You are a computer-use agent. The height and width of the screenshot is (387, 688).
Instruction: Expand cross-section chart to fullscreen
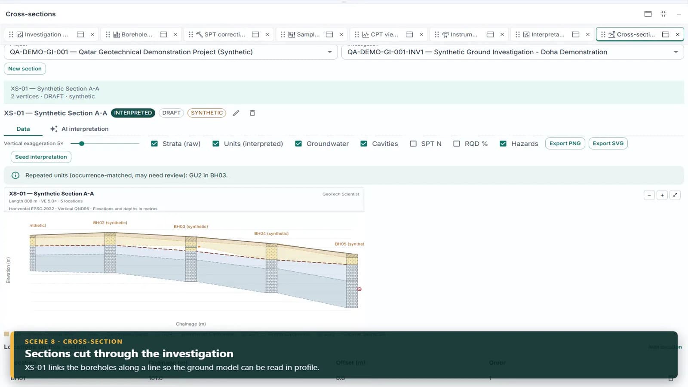click(675, 195)
